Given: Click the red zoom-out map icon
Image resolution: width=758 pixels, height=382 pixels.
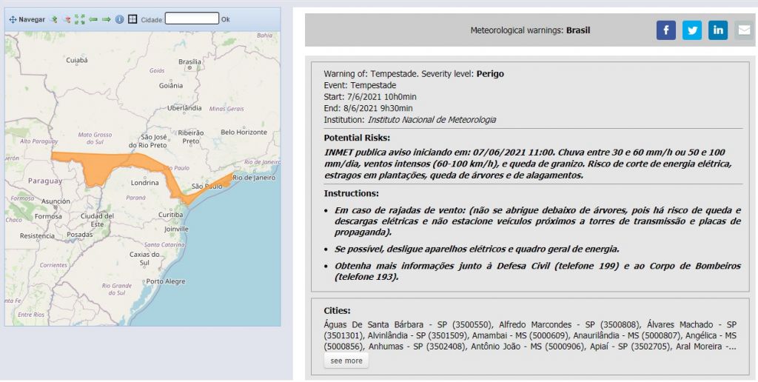Looking at the screenshot, I should [67, 19].
